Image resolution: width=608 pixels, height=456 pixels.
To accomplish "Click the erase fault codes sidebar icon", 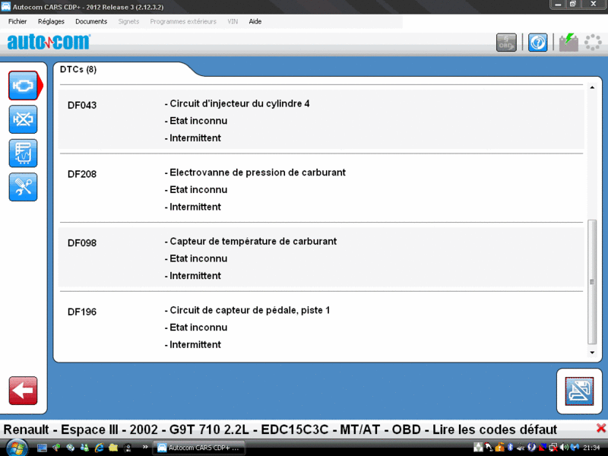I will [x=24, y=119].
